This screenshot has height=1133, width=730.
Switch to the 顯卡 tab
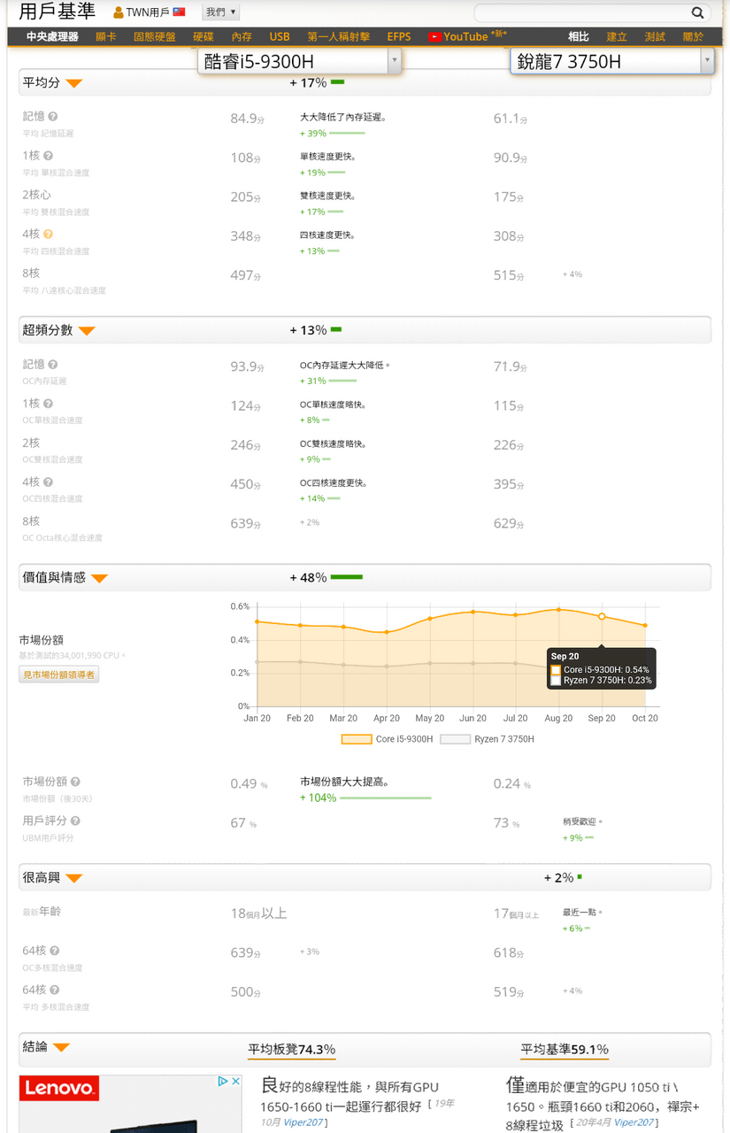[106, 37]
